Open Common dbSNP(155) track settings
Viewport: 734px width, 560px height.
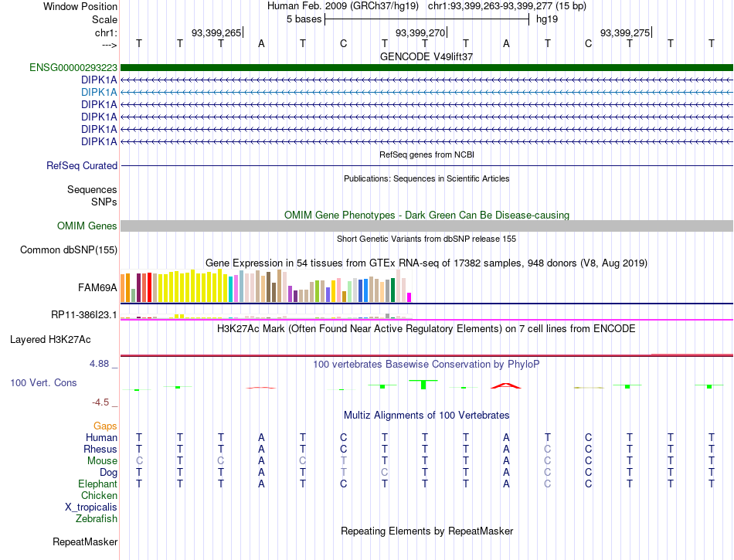coord(68,249)
